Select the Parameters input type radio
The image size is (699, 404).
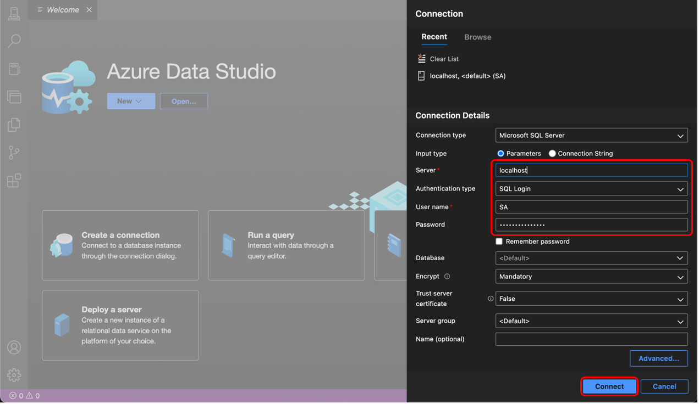click(500, 154)
